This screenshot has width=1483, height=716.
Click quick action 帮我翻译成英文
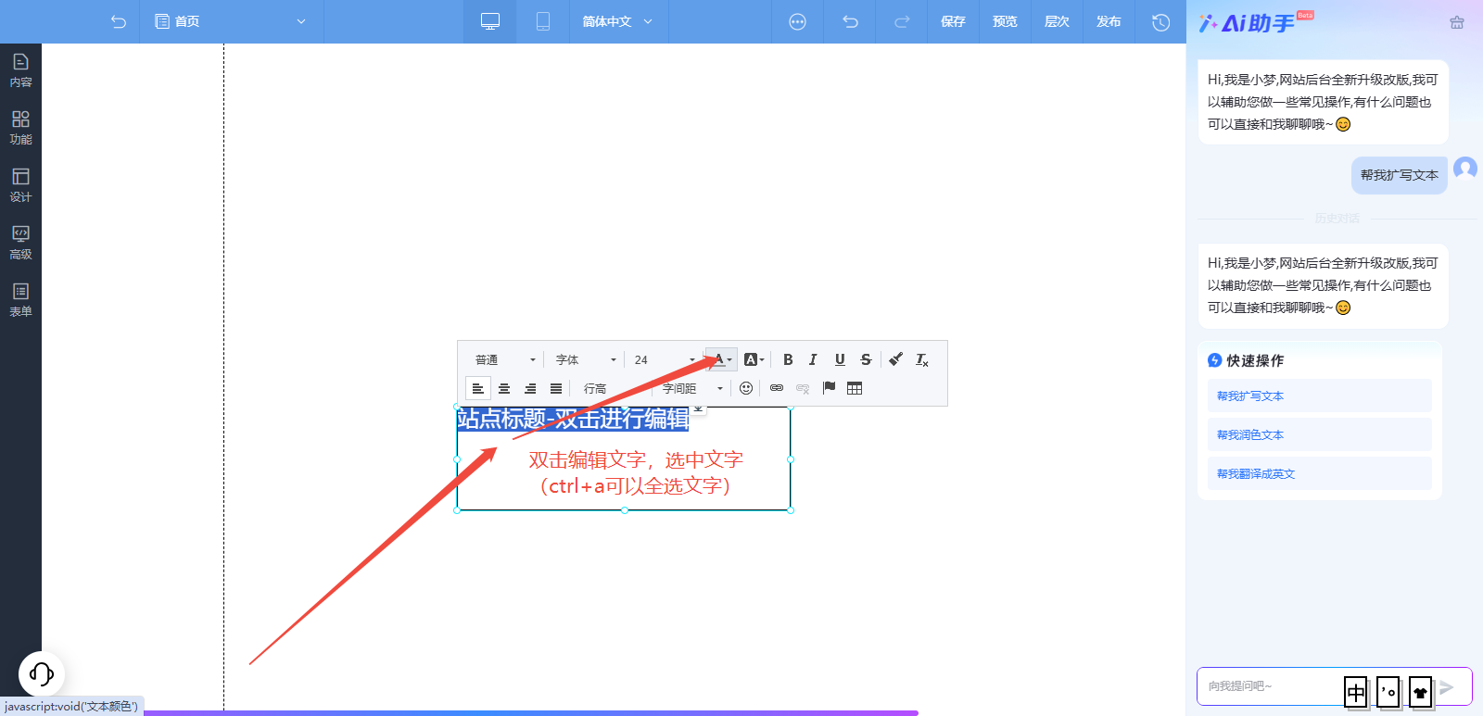click(x=1320, y=473)
